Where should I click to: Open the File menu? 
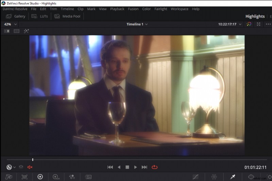pyautogui.click(x=34, y=9)
